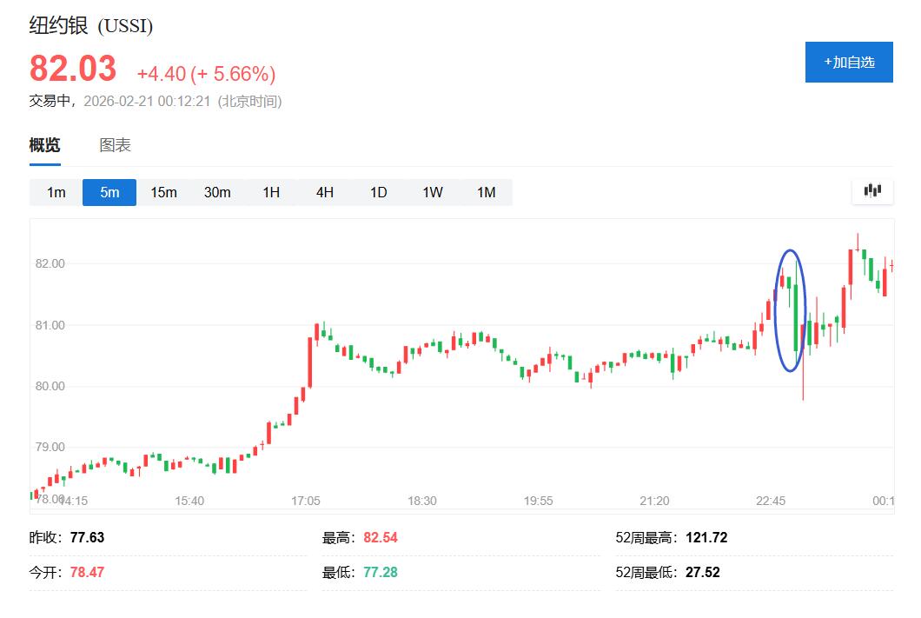This screenshot has height=618, width=921.
Task: Show the 1D daily chart
Action: pyautogui.click(x=379, y=192)
